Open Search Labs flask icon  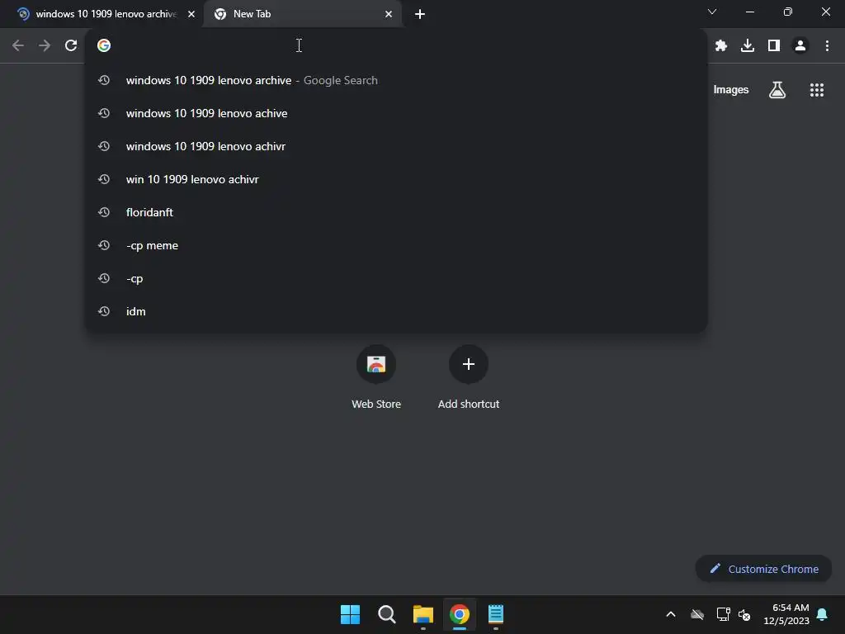click(777, 90)
